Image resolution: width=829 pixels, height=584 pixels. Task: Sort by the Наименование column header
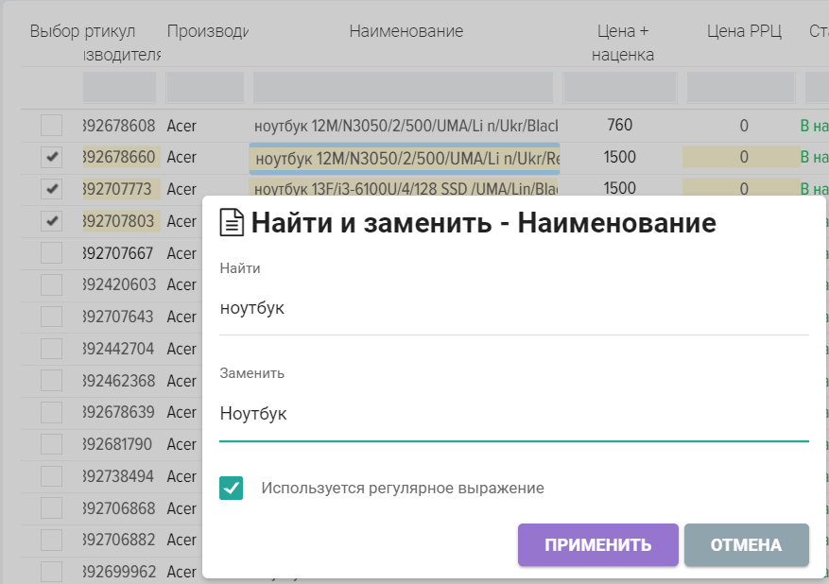coord(406,32)
